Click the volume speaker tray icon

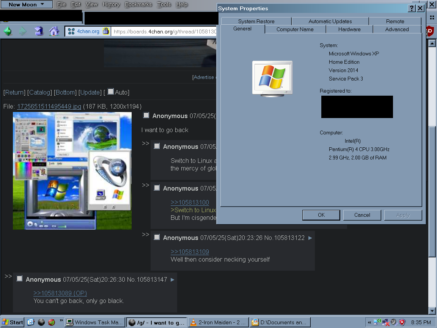pos(393,322)
